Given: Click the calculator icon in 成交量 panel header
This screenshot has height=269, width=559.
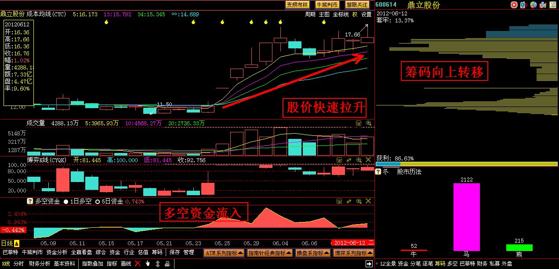Looking at the screenshot, I should (359, 124).
